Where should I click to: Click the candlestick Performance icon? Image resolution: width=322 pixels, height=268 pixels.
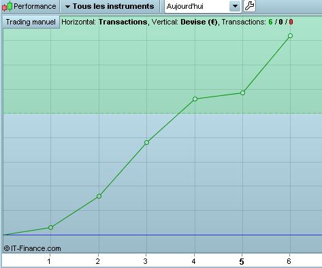tap(7, 6)
